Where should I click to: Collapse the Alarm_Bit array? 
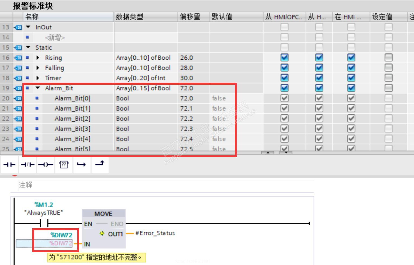38,88
